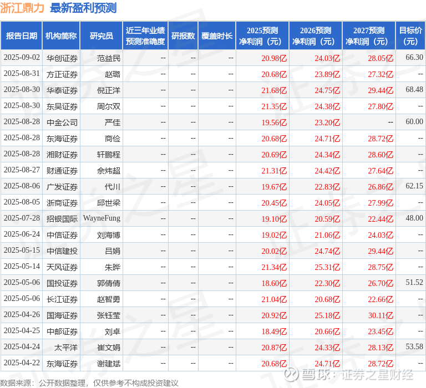The height and width of the screenshot is (388, 426).
Task: Click target price 62.15
Action: [x=414, y=186]
